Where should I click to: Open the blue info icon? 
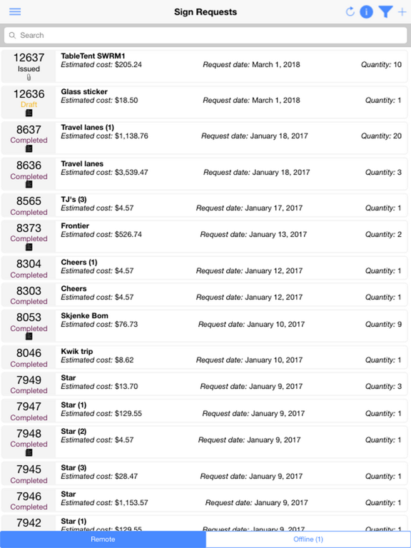point(366,12)
